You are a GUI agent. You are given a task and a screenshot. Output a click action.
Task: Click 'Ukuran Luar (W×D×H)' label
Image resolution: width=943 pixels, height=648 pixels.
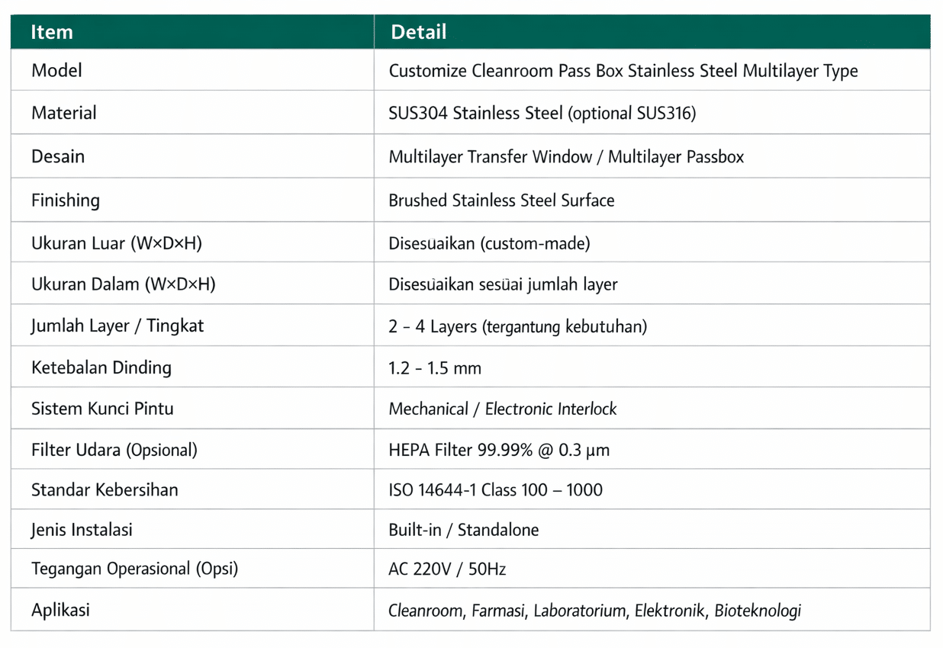(117, 243)
